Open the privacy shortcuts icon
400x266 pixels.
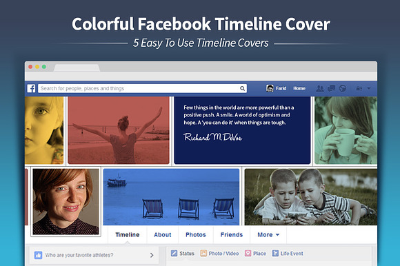(x=359, y=88)
